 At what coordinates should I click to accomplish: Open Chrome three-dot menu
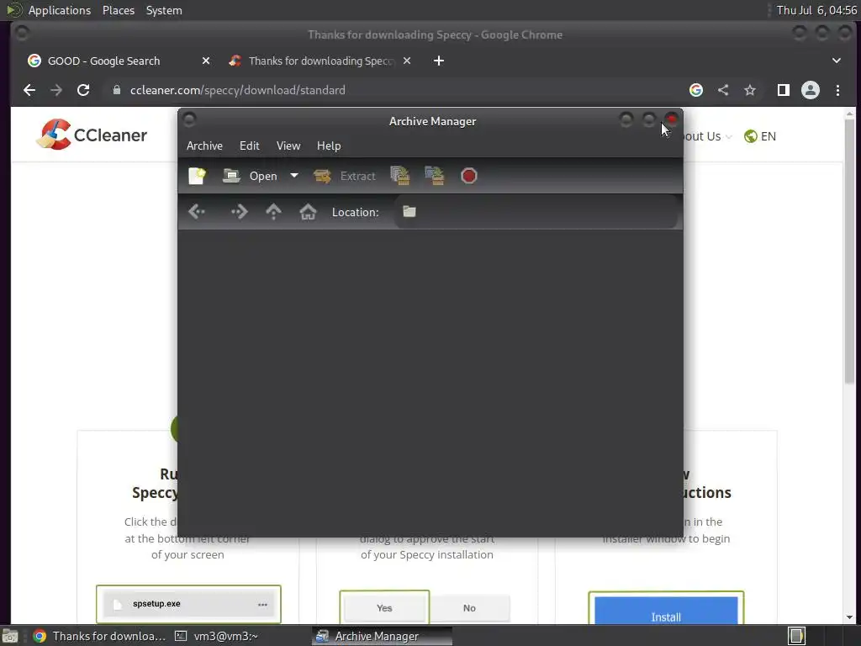pos(838,90)
